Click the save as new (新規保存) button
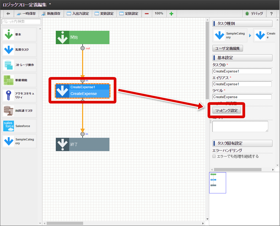Viewport: 280px width, 226px height. pyautogui.click(x=51, y=14)
